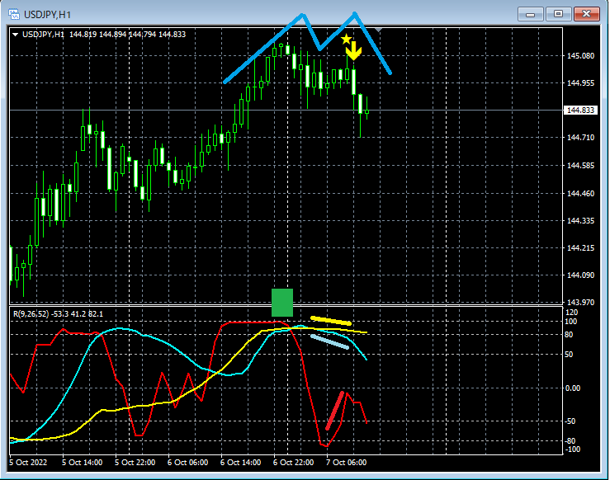
Task: Click the R(9,26,52) indicator label
Action: tap(31, 313)
